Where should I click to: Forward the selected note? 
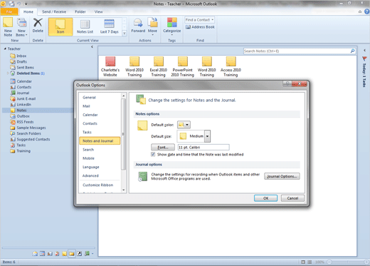[x=138, y=26]
